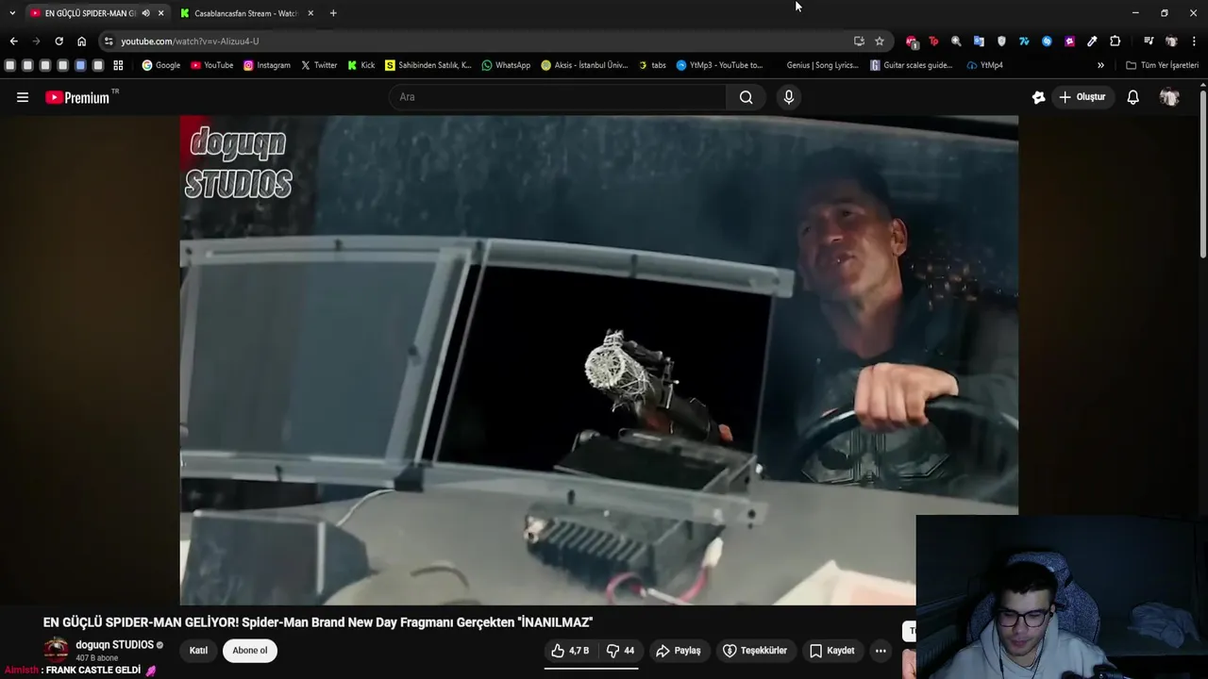Open the Extensions puzzle icon
Screen dimensions: 1208x679
click(x=1115, y=41)
